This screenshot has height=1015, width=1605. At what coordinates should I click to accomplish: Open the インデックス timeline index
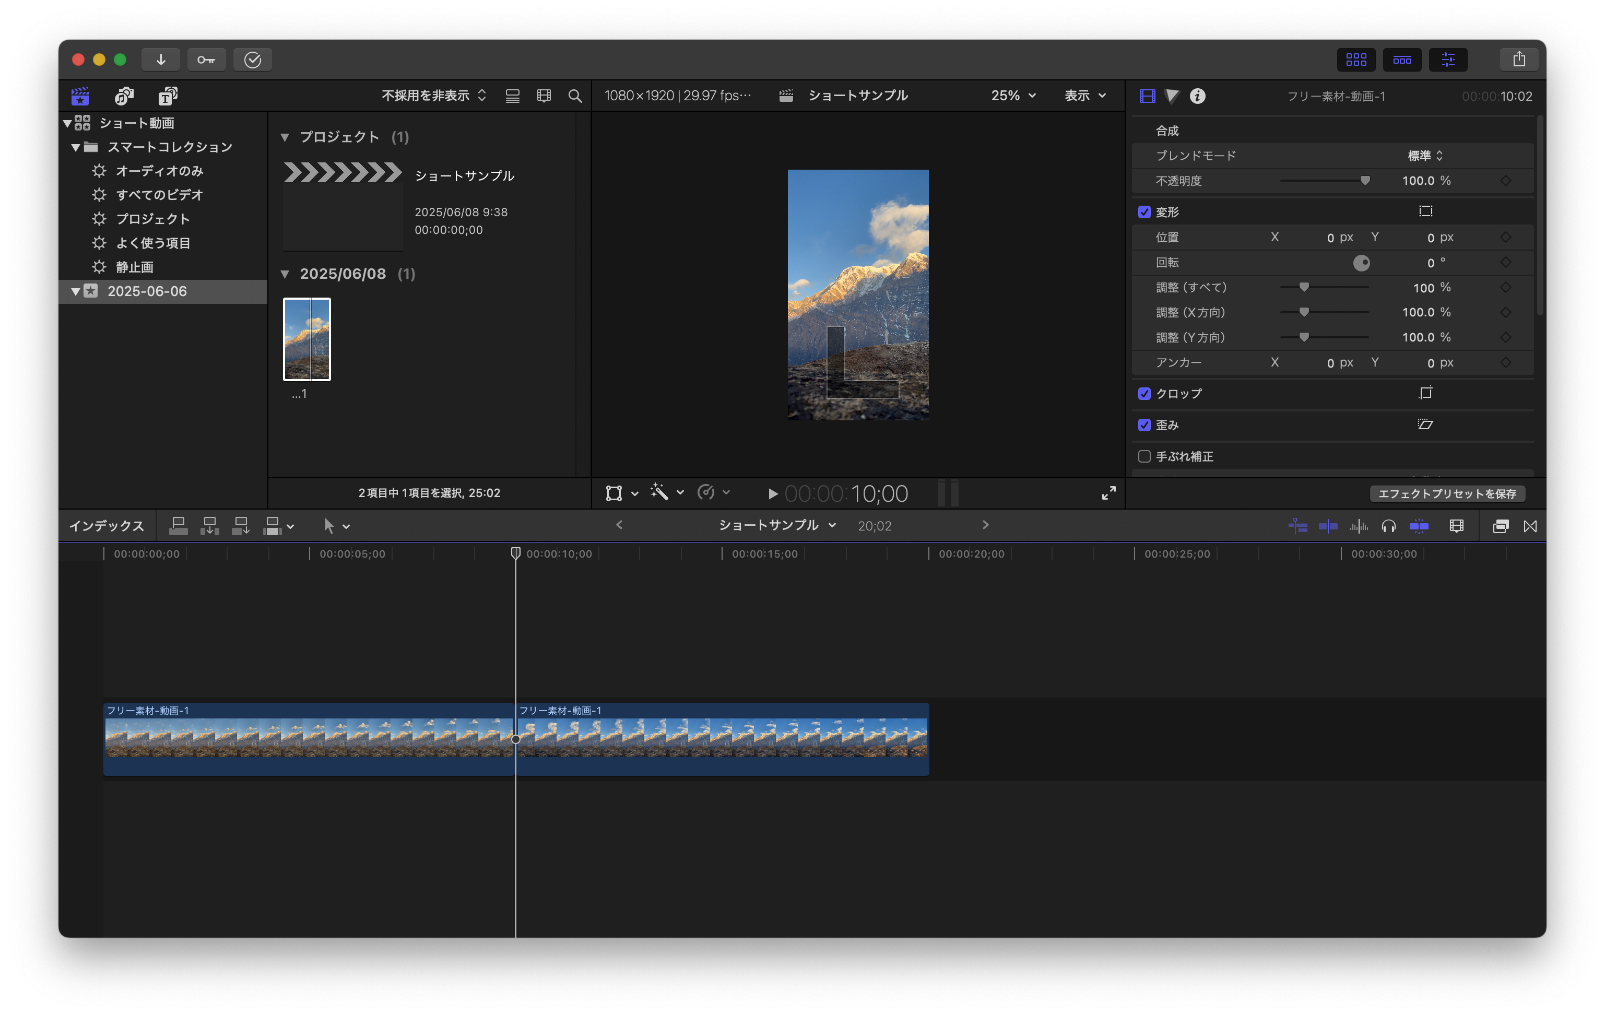pyautogui.click(x=107, y=526)
